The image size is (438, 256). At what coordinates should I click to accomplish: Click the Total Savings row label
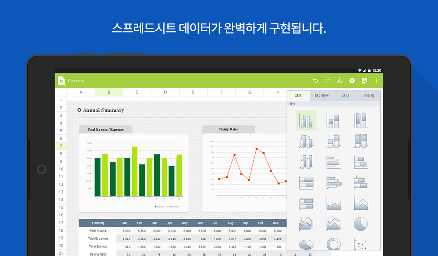98,247
